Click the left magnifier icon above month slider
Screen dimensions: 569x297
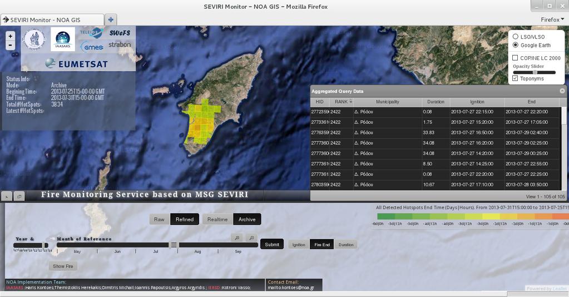[237, 238]
